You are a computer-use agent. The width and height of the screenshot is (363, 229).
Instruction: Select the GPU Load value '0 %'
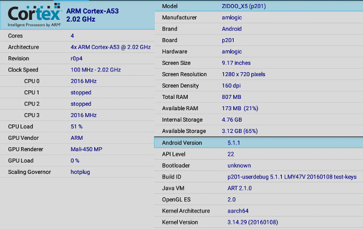(75, 161)
